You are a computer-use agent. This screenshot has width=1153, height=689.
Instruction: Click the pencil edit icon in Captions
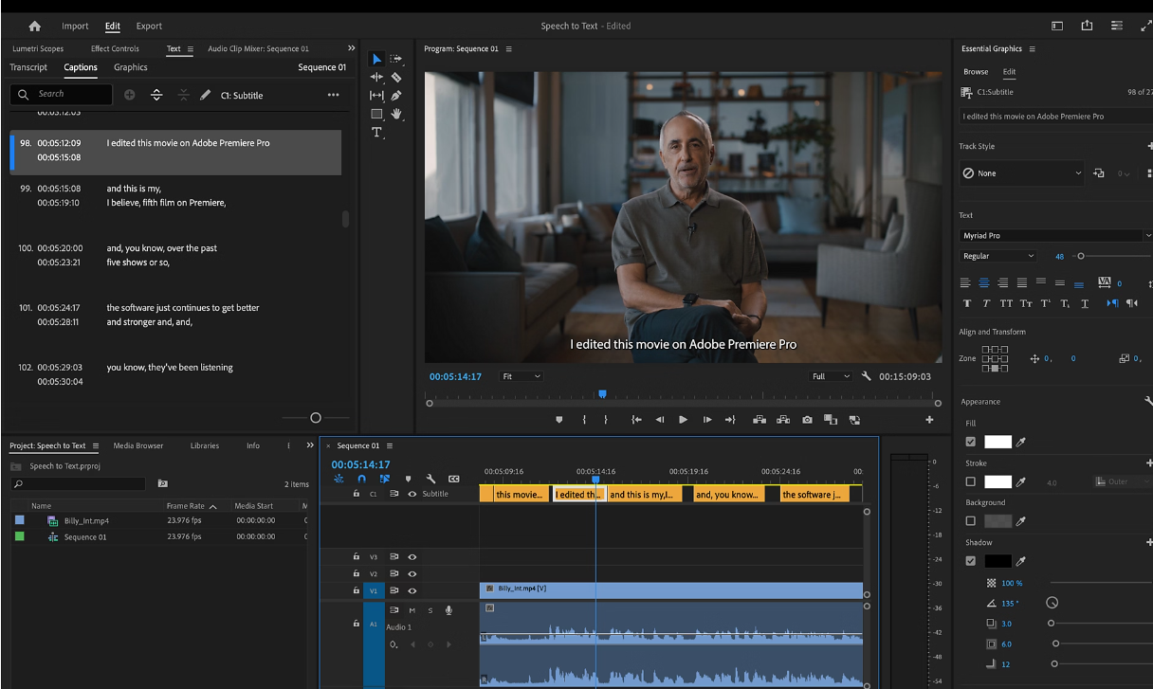pyautogui.click(x=206, y=95)
